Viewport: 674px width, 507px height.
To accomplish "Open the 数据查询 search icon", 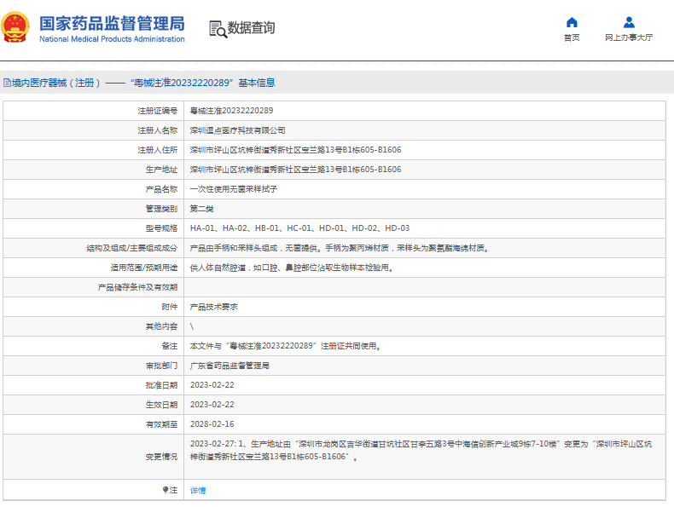I will click(x=218, y=29).
